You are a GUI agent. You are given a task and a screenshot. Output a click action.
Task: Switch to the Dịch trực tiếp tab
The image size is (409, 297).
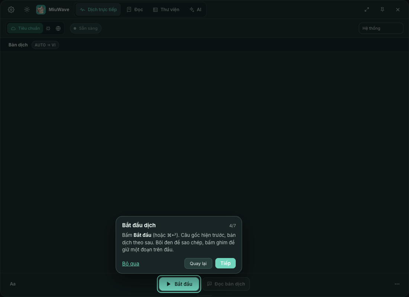[98, 10]
